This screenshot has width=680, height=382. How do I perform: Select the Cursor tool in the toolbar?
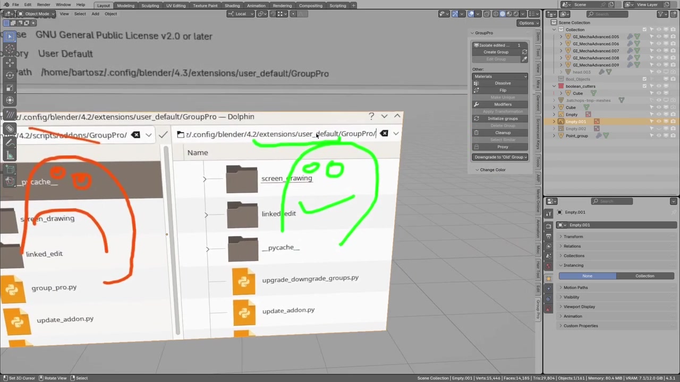click(10, 49)
